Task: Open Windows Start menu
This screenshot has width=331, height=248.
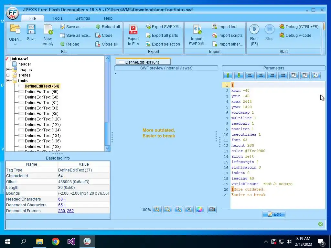Action: (x=8, y=242)
